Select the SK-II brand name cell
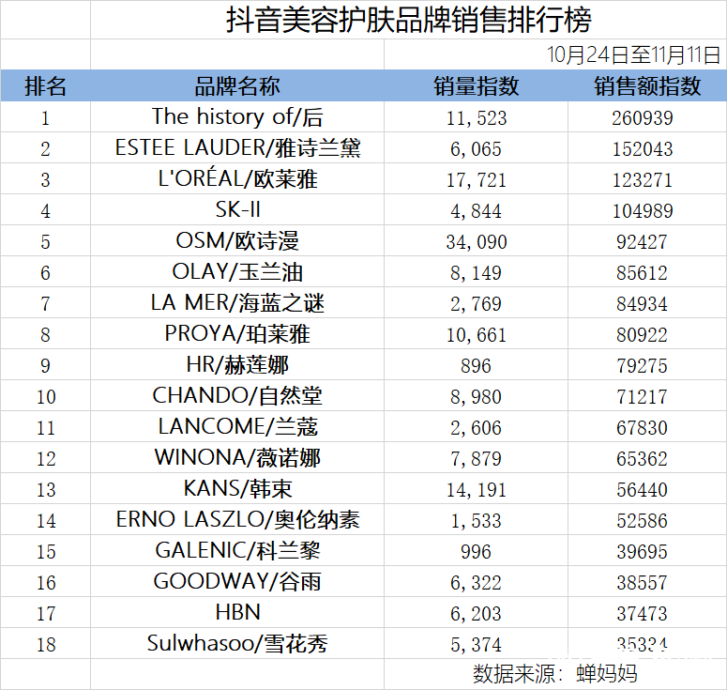727x690 pixels. tap(237, 210)
